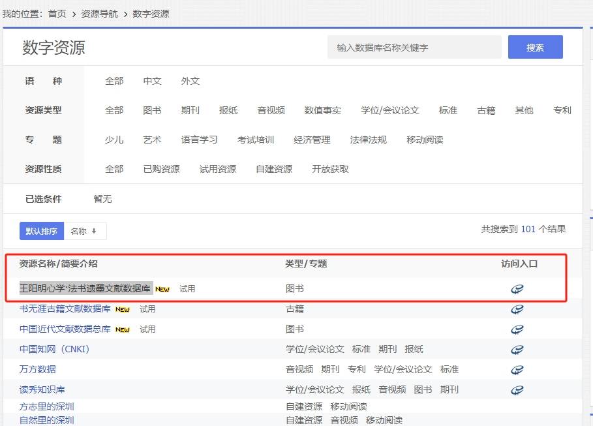Screen dimensions: 593x426
Task: Select 试用资源 under resource nature
Action: [x=217, y=169]
